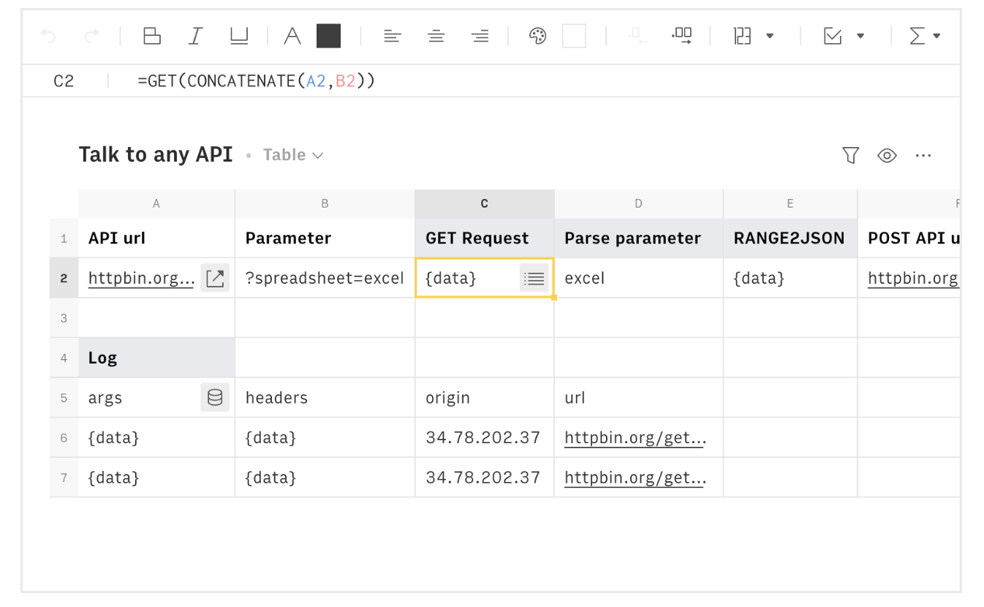Open the external link icon beside httpbin.org
Viewport: 984px width, 607px height.
click(215, 278)
